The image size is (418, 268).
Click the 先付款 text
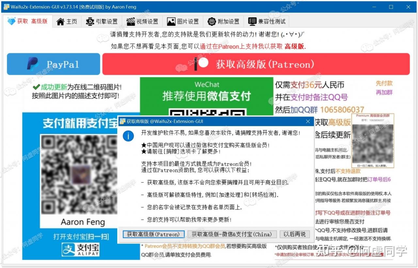point(384,83)
